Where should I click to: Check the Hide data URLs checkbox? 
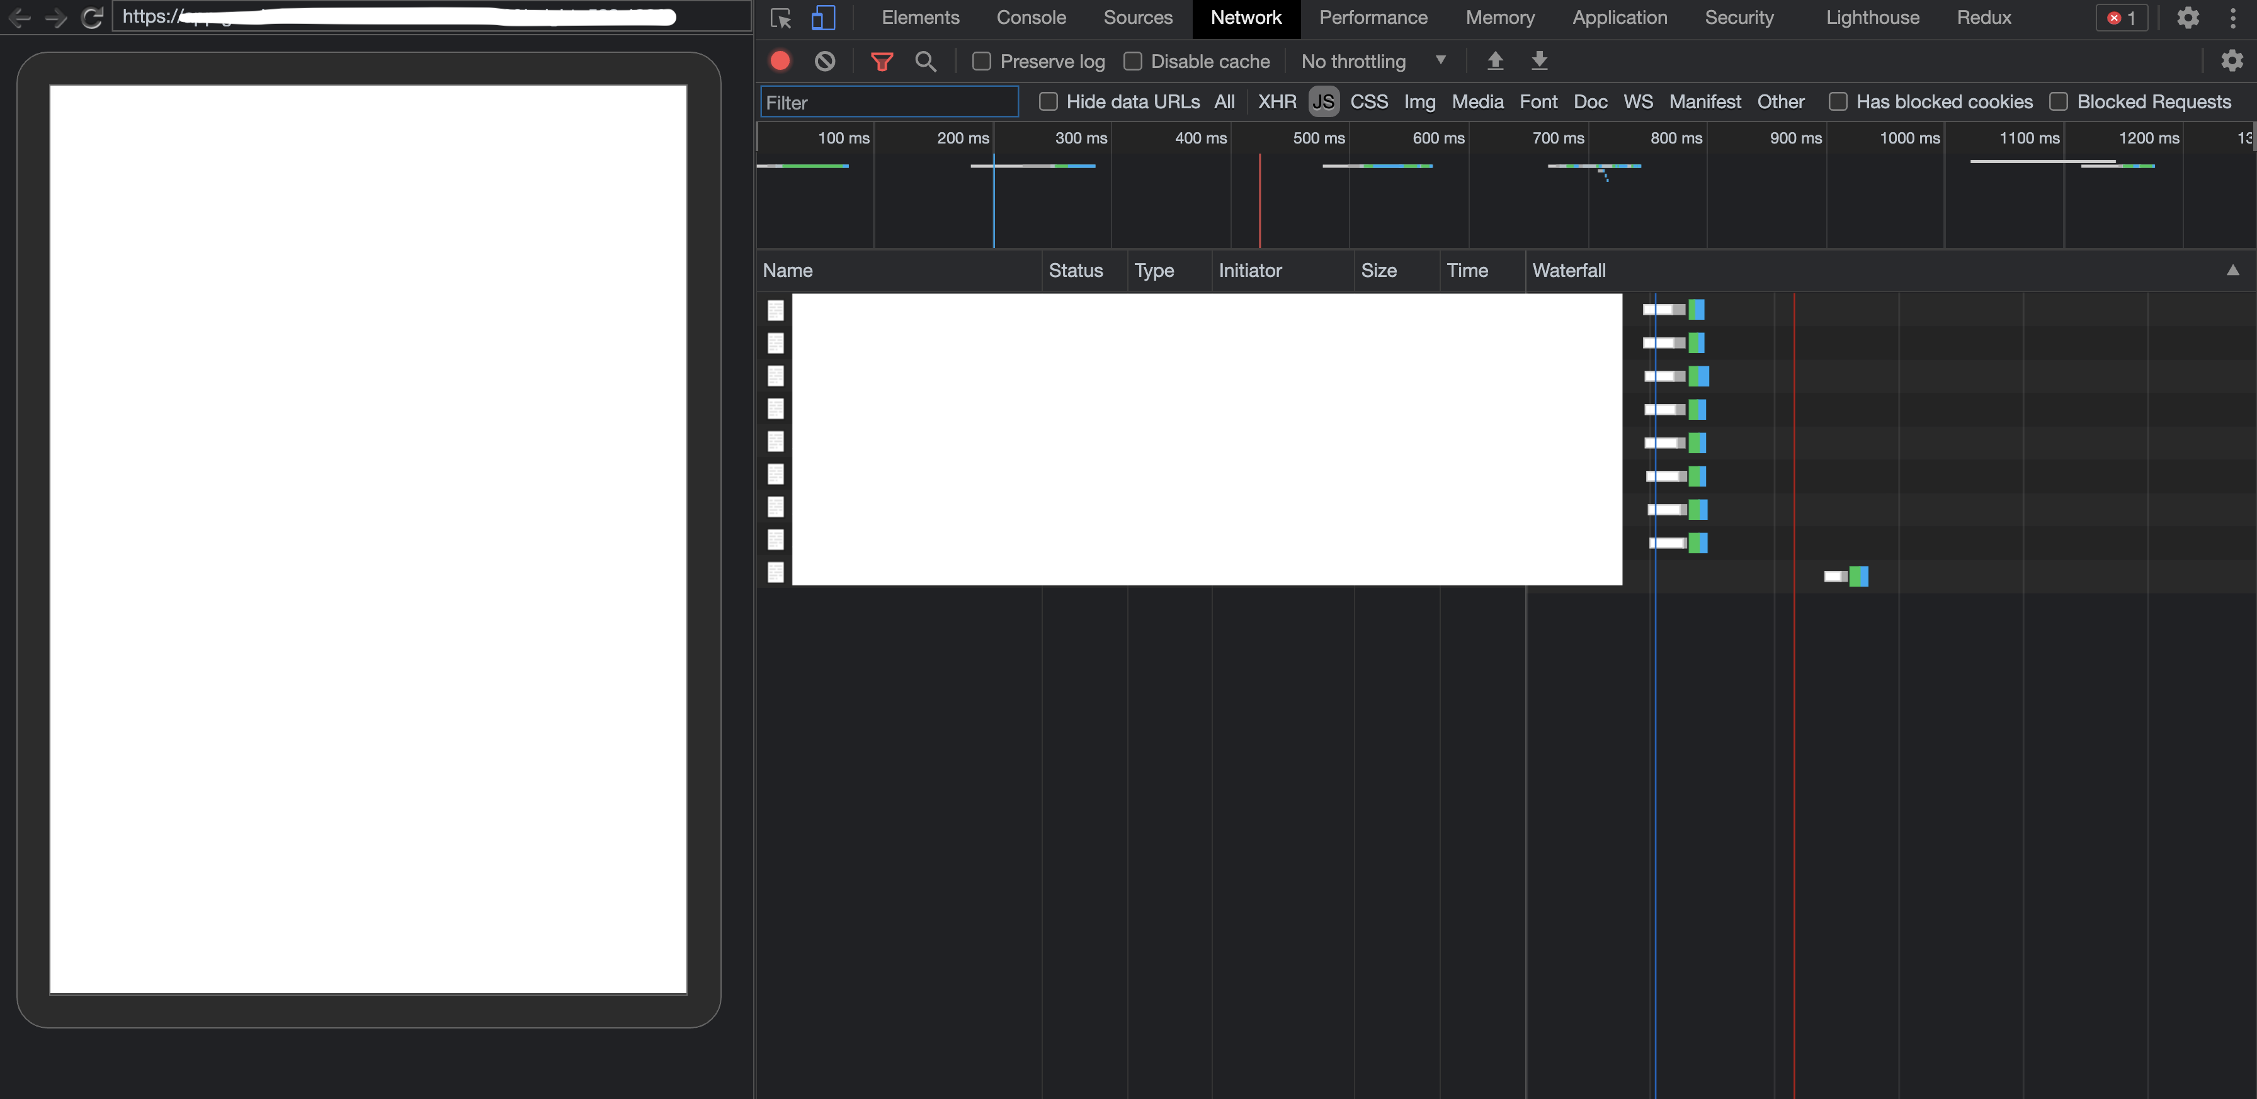1048,101
